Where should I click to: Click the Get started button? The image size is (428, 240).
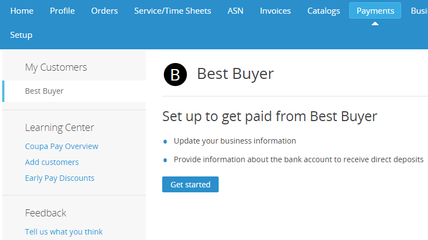190,184
